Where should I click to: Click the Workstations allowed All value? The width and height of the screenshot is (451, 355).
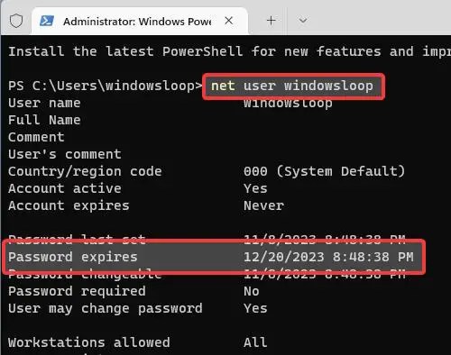[x=255, y=342]
